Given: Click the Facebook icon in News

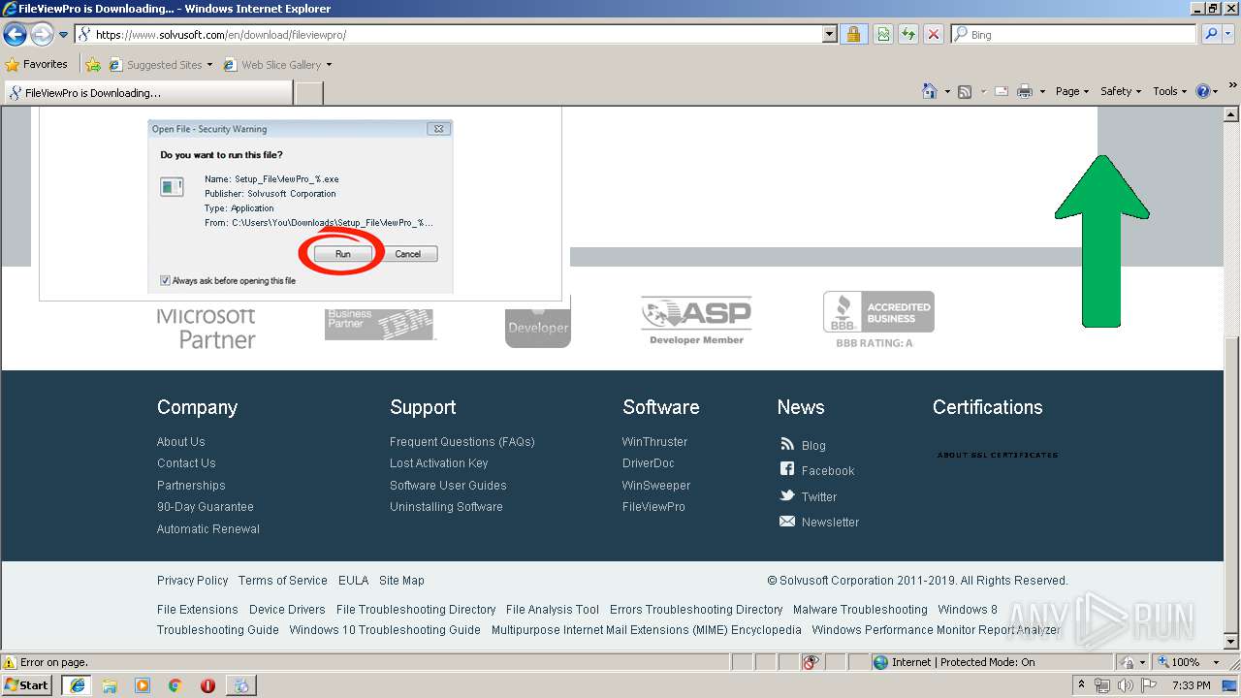Looking at the screenshot, I should coord(787,469).
